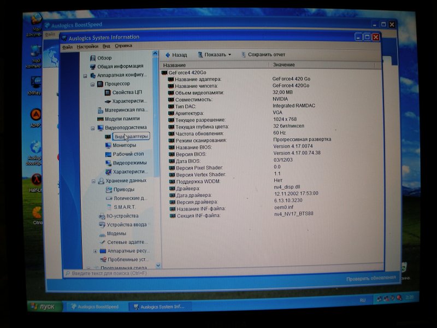Open the AIMP desktop shortcut icon
Screen dimensions: 437x328
[36, 115]
